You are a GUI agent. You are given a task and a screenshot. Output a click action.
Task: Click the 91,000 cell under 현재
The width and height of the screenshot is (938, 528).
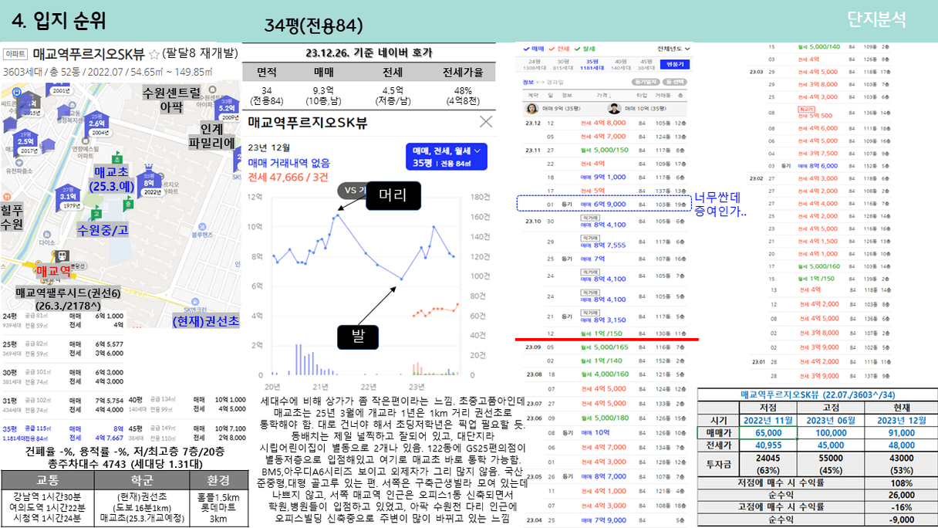(x=901, y=434)
